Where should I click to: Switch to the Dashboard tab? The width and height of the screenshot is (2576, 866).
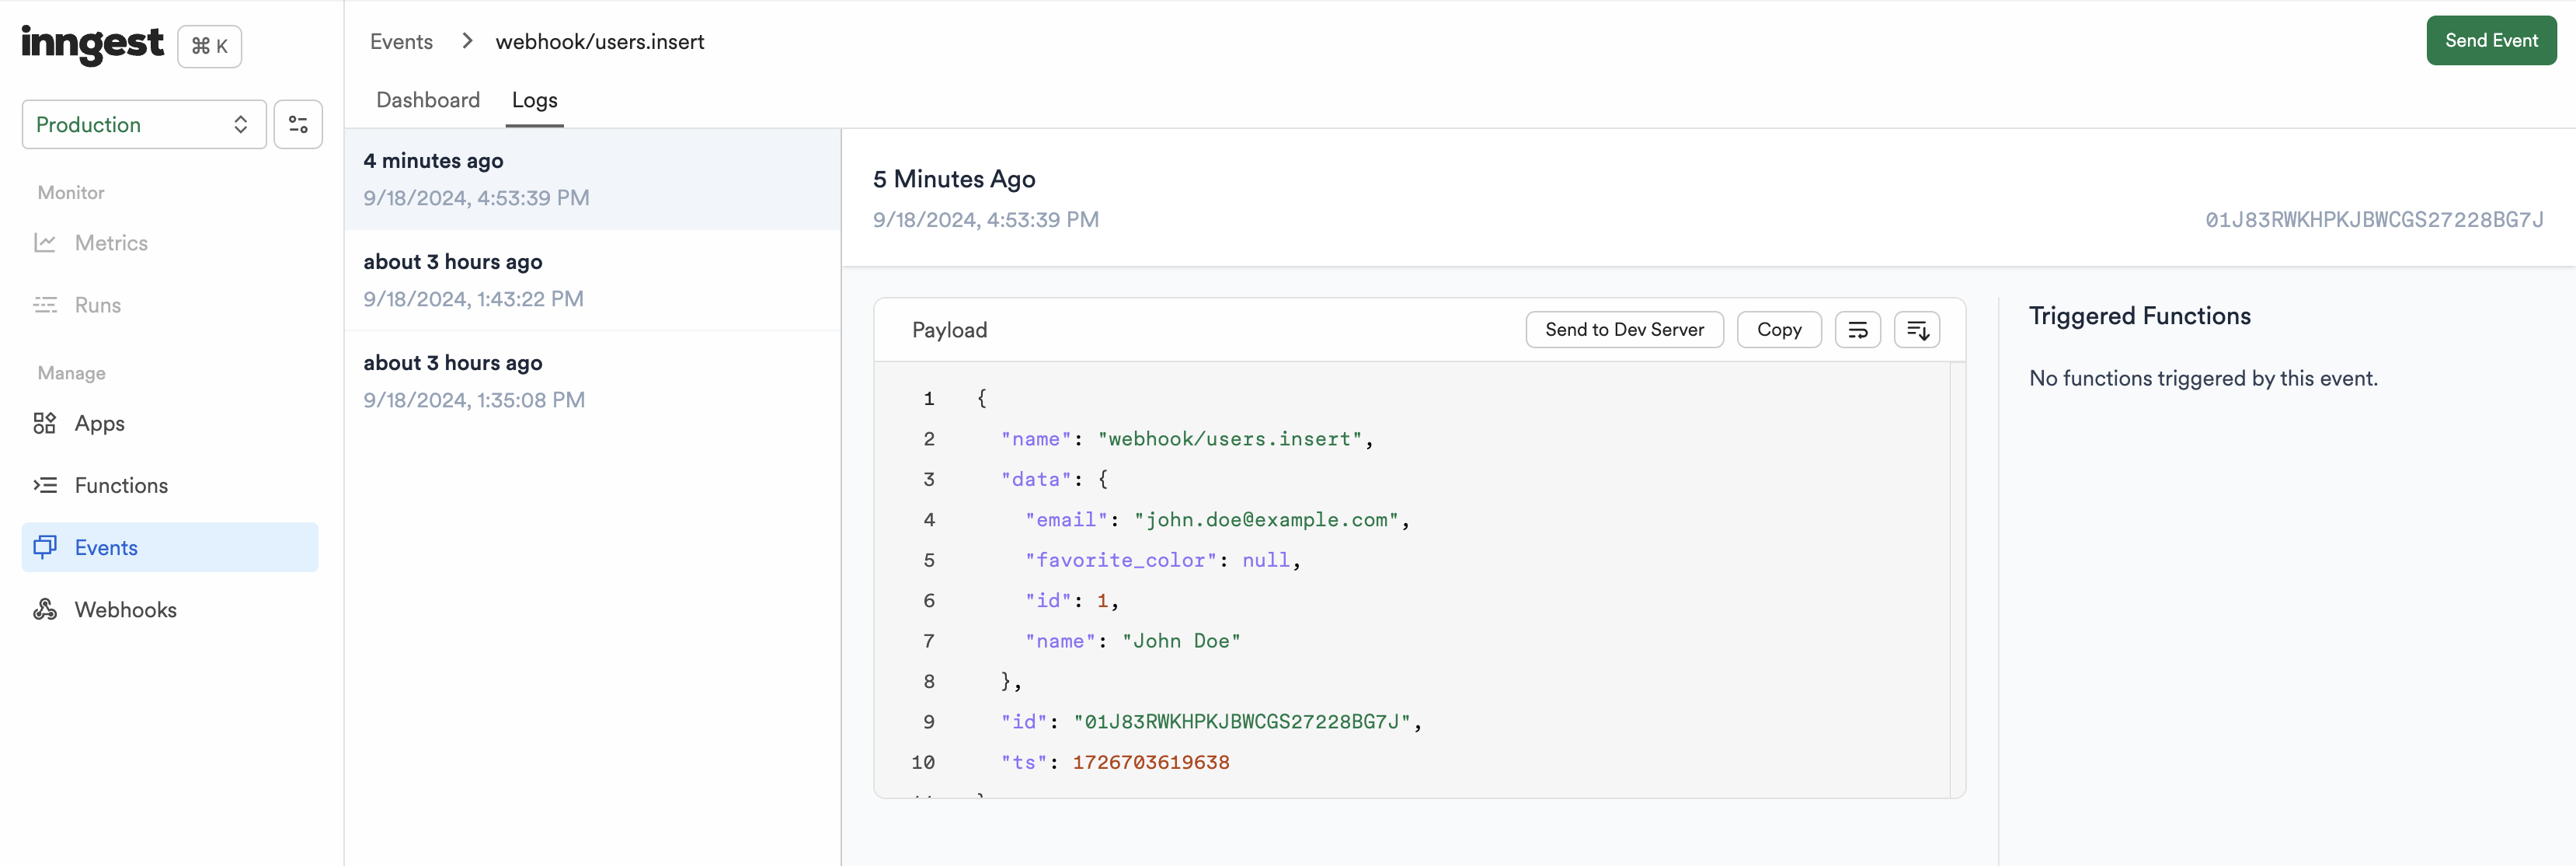428,100
